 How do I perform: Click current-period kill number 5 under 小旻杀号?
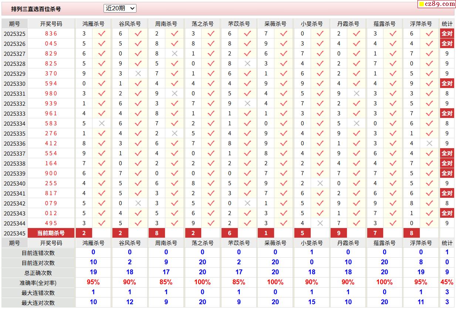pos(303,233)
